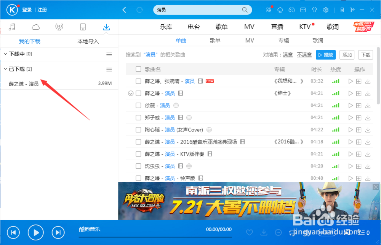Open the settings gear icon
Image resolution: width=381 pixels, height=245 pixels.
326,9
